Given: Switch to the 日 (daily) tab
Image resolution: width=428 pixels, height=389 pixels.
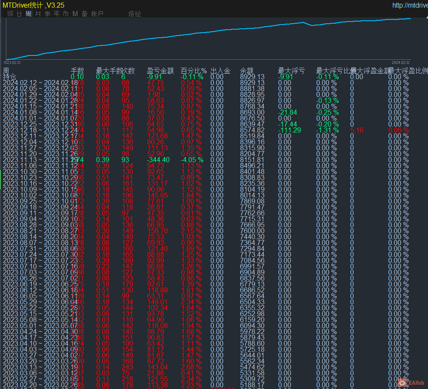Looking at the screenshot, I should tap(19, 14).
